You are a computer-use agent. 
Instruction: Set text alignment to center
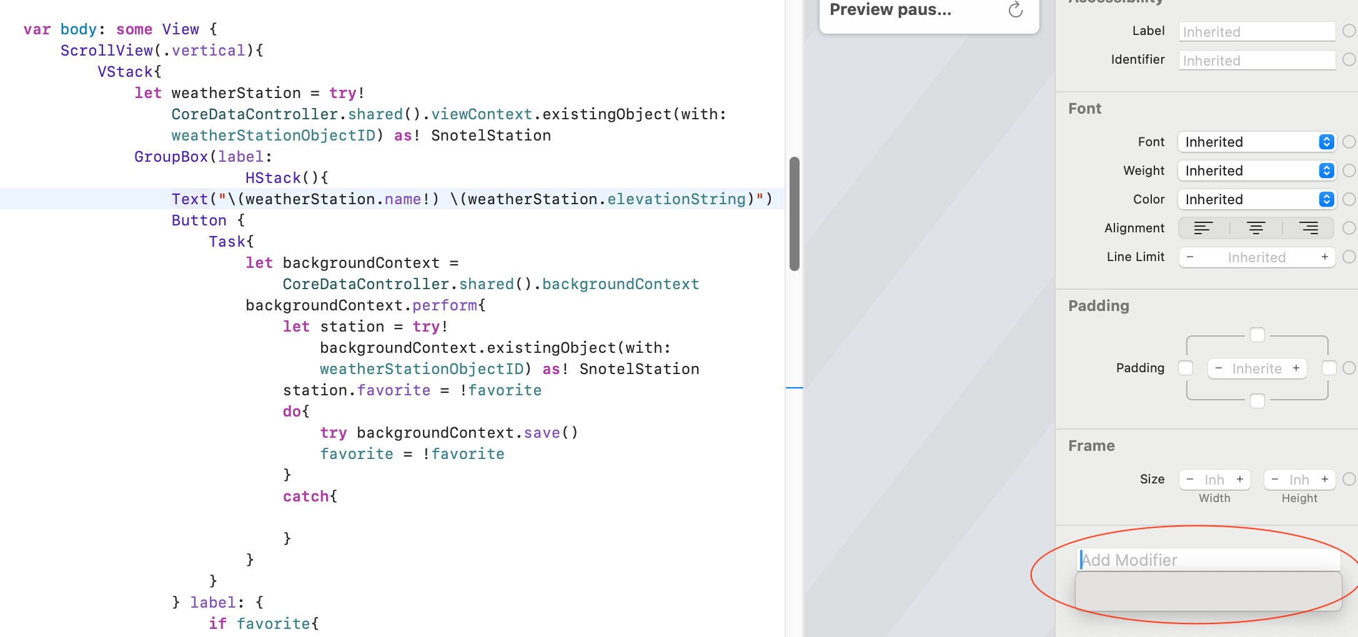(x=1256, y=229)
